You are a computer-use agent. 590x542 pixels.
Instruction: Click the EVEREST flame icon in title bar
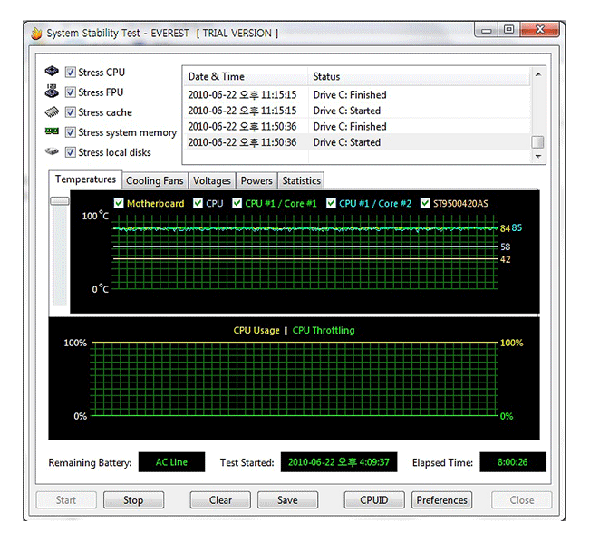coord(36,34)
